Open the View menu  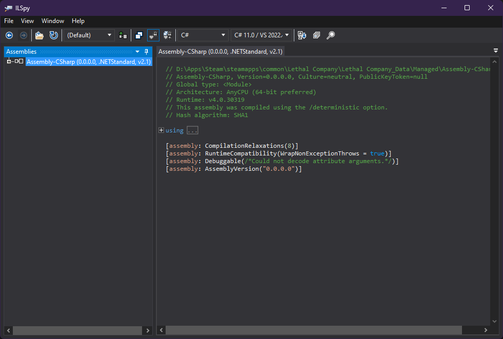pyautogui.click(x=27, y=21)
